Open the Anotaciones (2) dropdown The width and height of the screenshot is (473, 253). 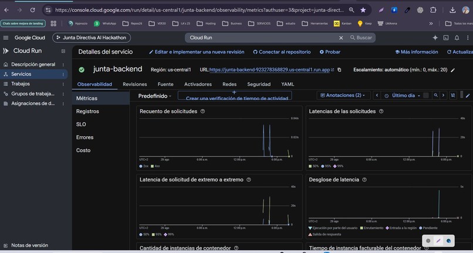342,96
